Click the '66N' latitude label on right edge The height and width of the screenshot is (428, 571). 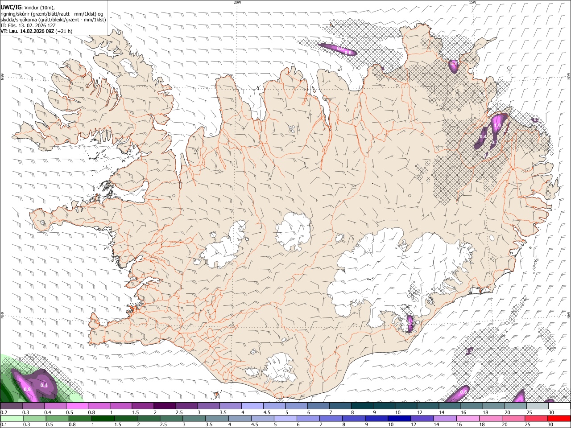point(569,77)
